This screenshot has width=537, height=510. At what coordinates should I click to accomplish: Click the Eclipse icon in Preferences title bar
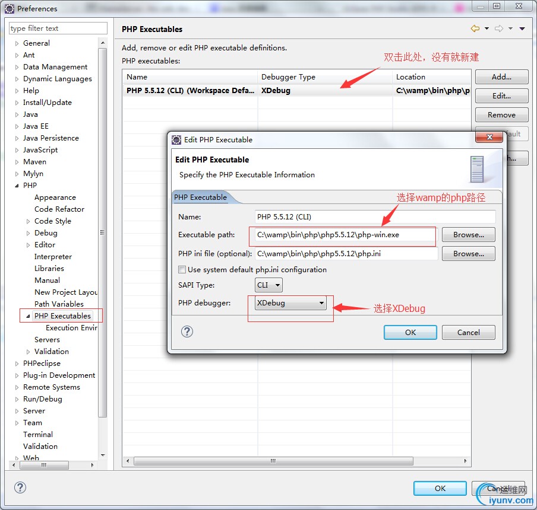click(x=10, y=9)
